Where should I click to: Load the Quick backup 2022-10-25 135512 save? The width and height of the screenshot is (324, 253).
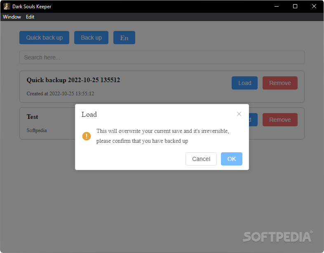245,83
